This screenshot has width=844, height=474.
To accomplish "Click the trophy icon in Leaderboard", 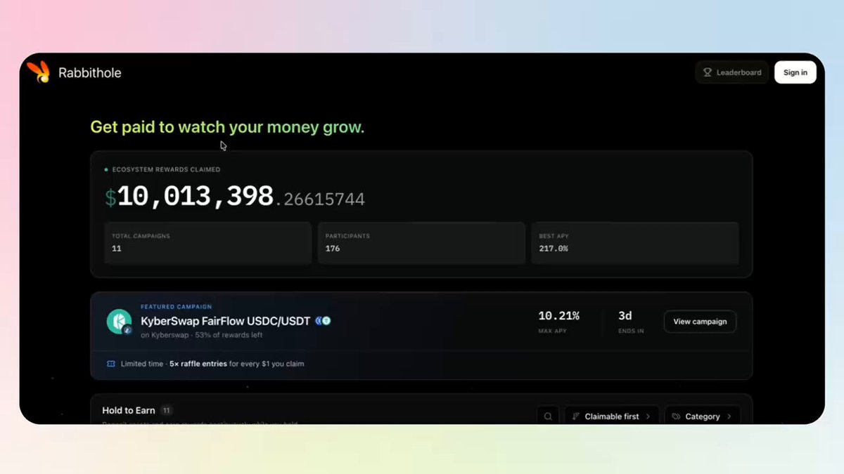I will coord(708,72).
